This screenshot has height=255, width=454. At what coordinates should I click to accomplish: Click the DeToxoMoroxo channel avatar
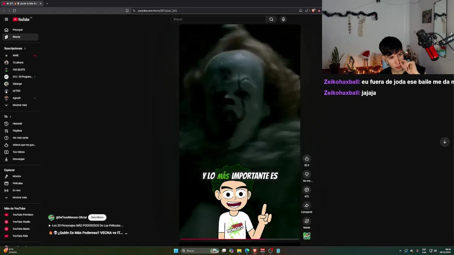click(51, 217)
